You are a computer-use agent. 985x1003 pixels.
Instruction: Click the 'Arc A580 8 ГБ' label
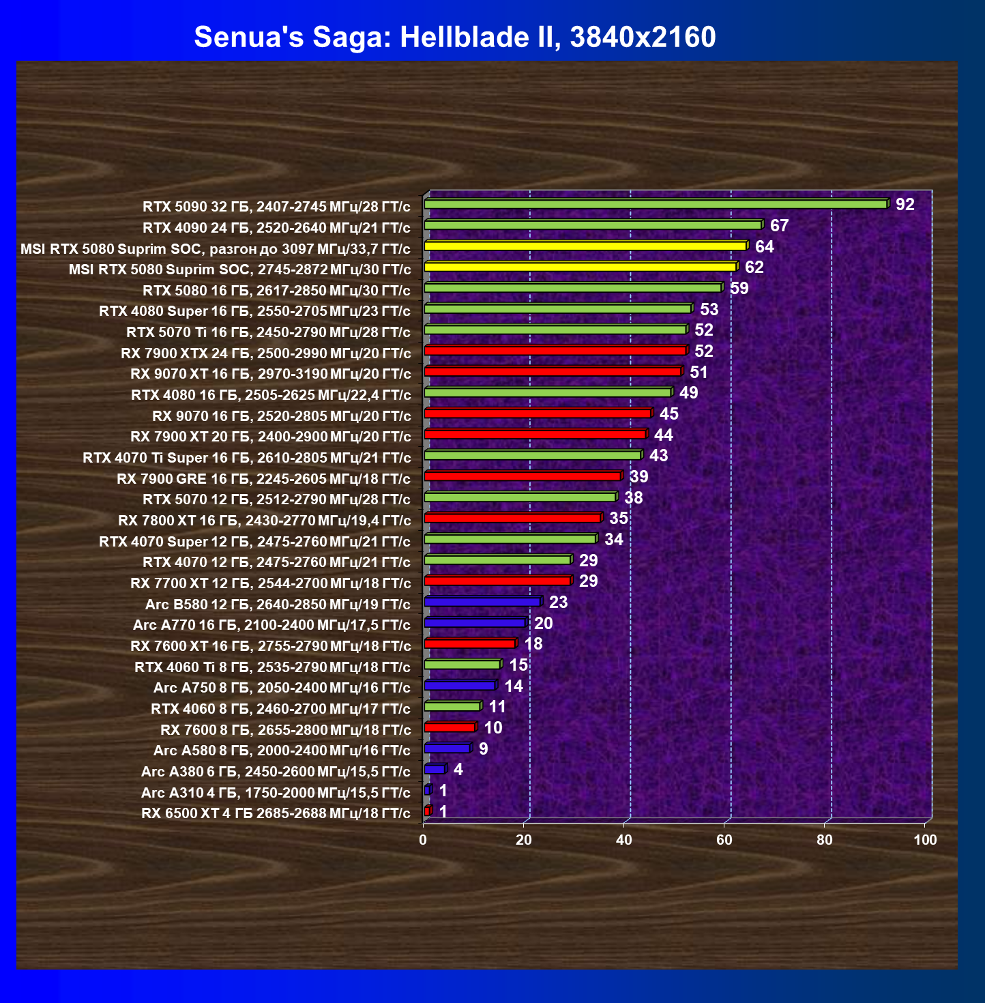pyautogui.click(x=282, y=751)
